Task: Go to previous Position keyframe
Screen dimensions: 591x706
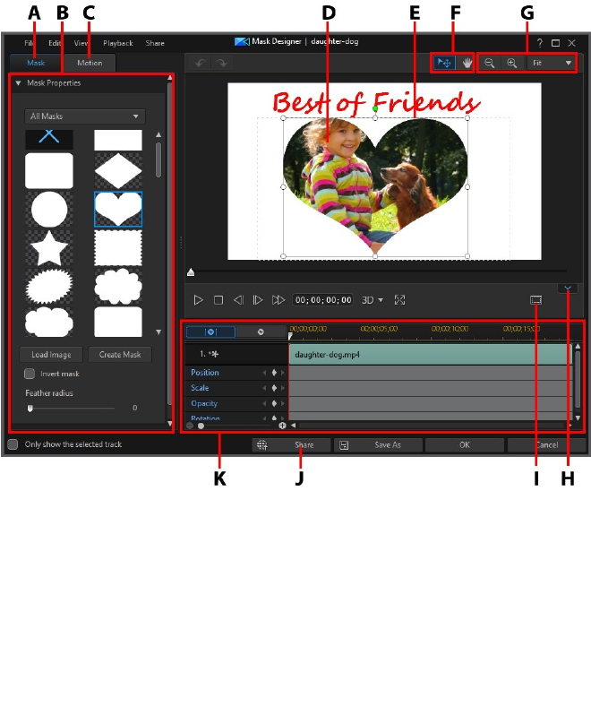Action: (265, 373)
